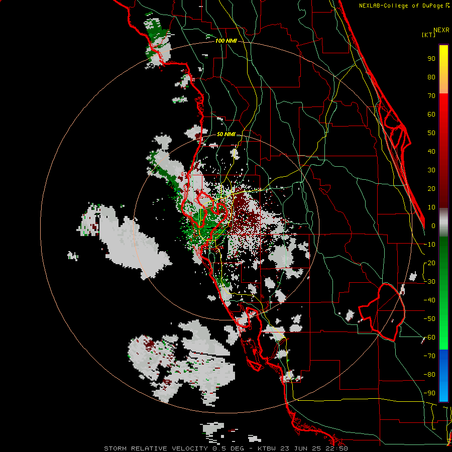The image size is (452, 452).
Task: Click the 10 value on velocity scale
Action: click(431, 207)
